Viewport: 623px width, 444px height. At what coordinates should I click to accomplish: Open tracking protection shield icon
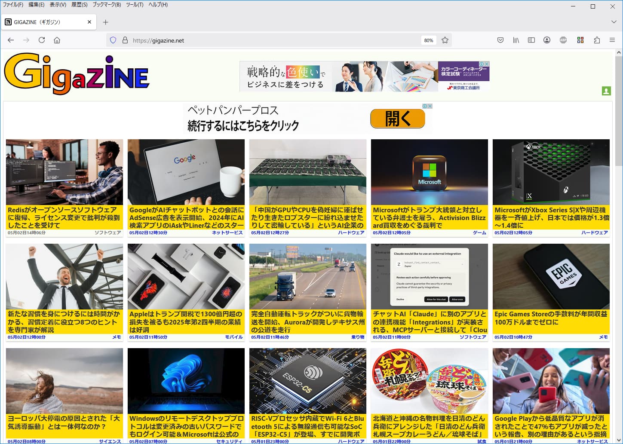tap(113, 40)
